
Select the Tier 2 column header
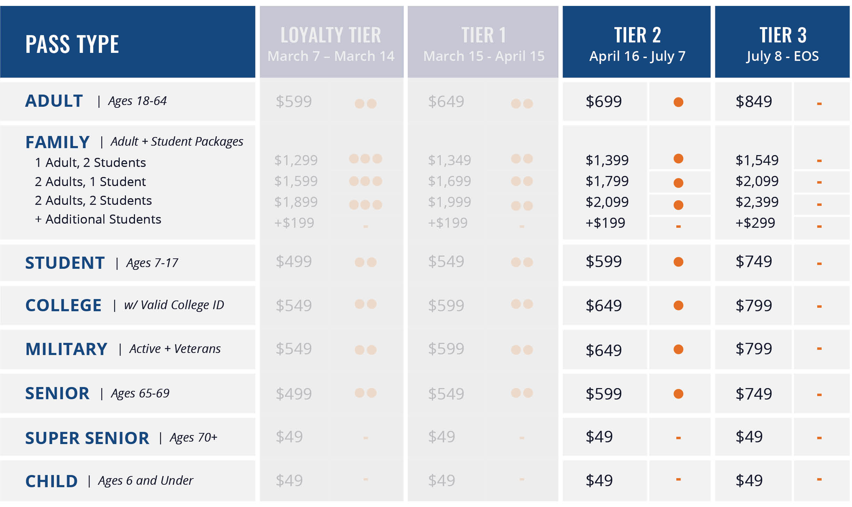point(636,42)
